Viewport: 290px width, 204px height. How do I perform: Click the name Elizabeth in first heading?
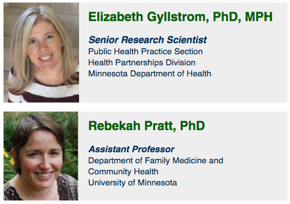(x=116, y=17)
